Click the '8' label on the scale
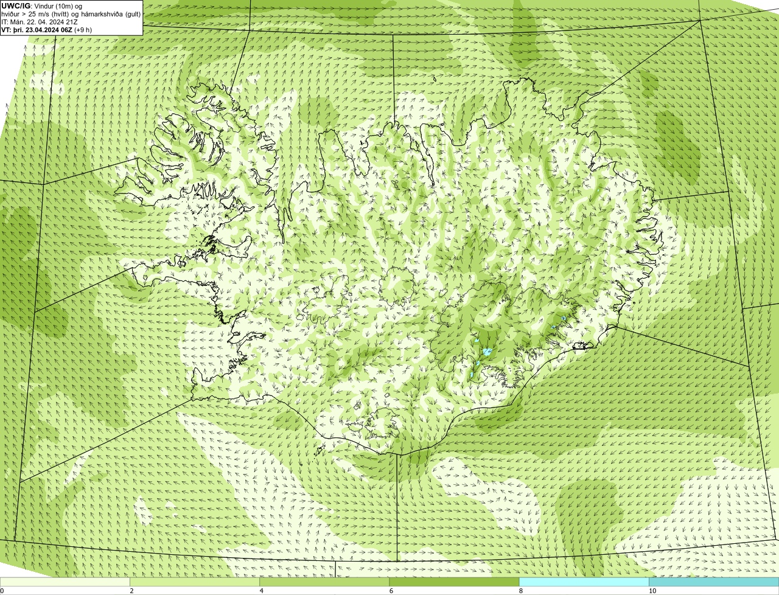 [x=521, y=591]
